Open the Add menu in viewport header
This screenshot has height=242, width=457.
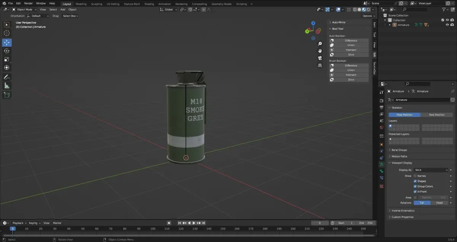coord(62,10)
